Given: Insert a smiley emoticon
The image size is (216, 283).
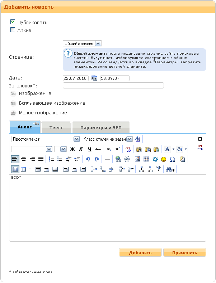Looking at the screenshot, I should pyautogui.click(x=164, y=159).
